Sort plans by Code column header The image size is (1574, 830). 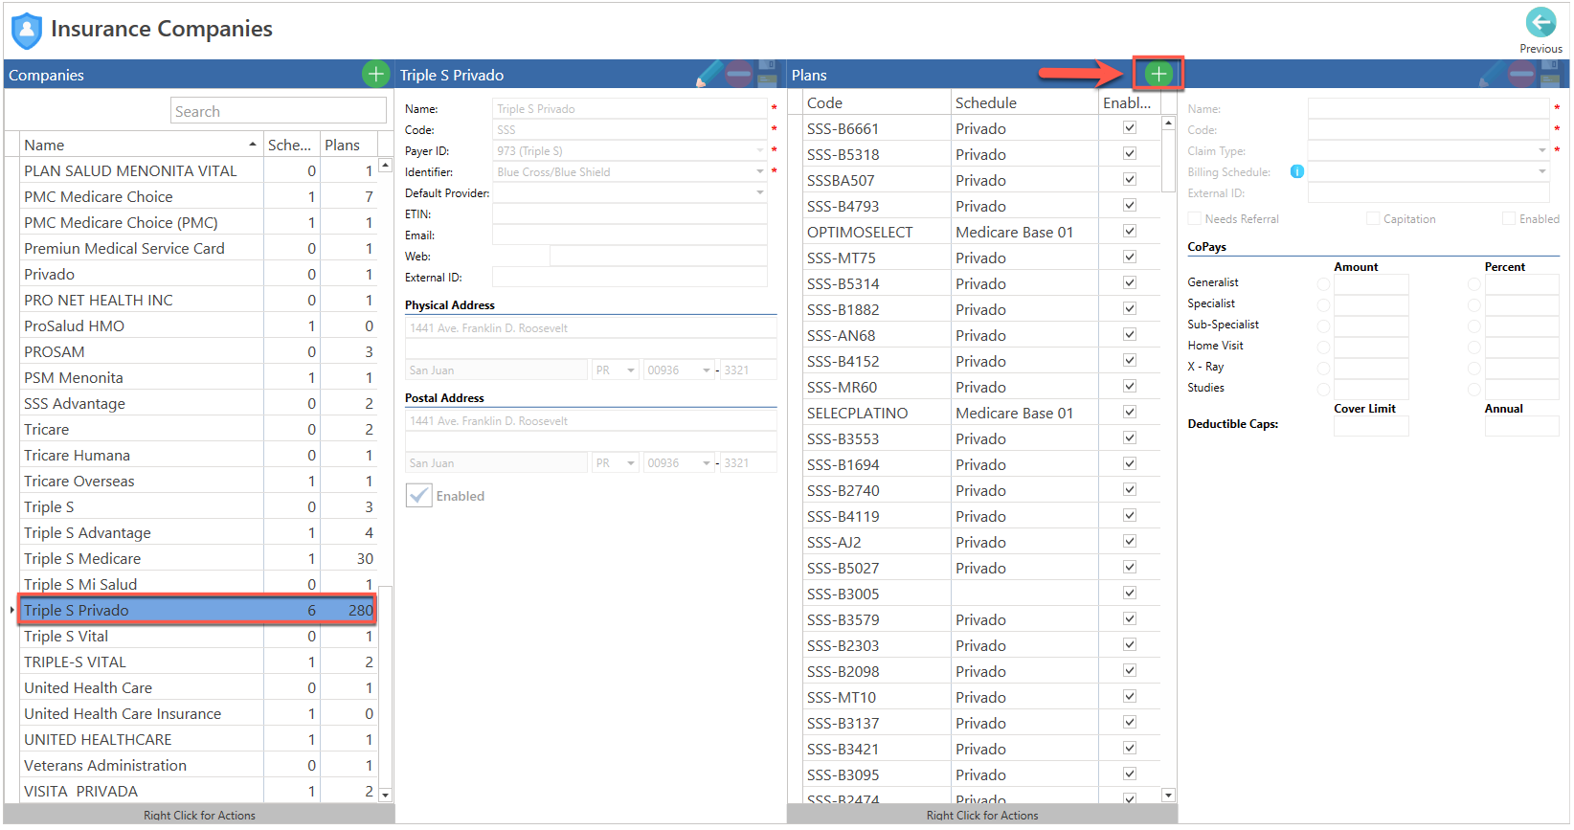876,102
